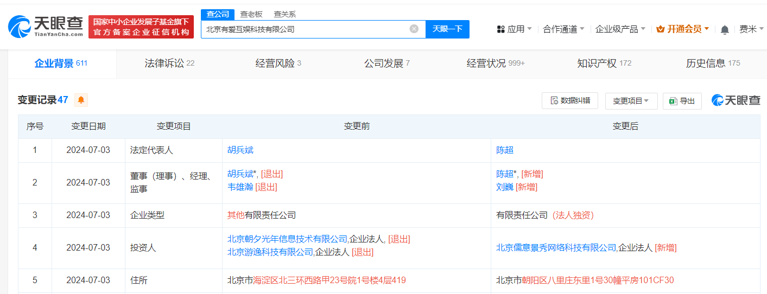This screenshot has height=294, width=767.
Task: Click the 数据纠错 button
Action: click(x=570, y=100)
